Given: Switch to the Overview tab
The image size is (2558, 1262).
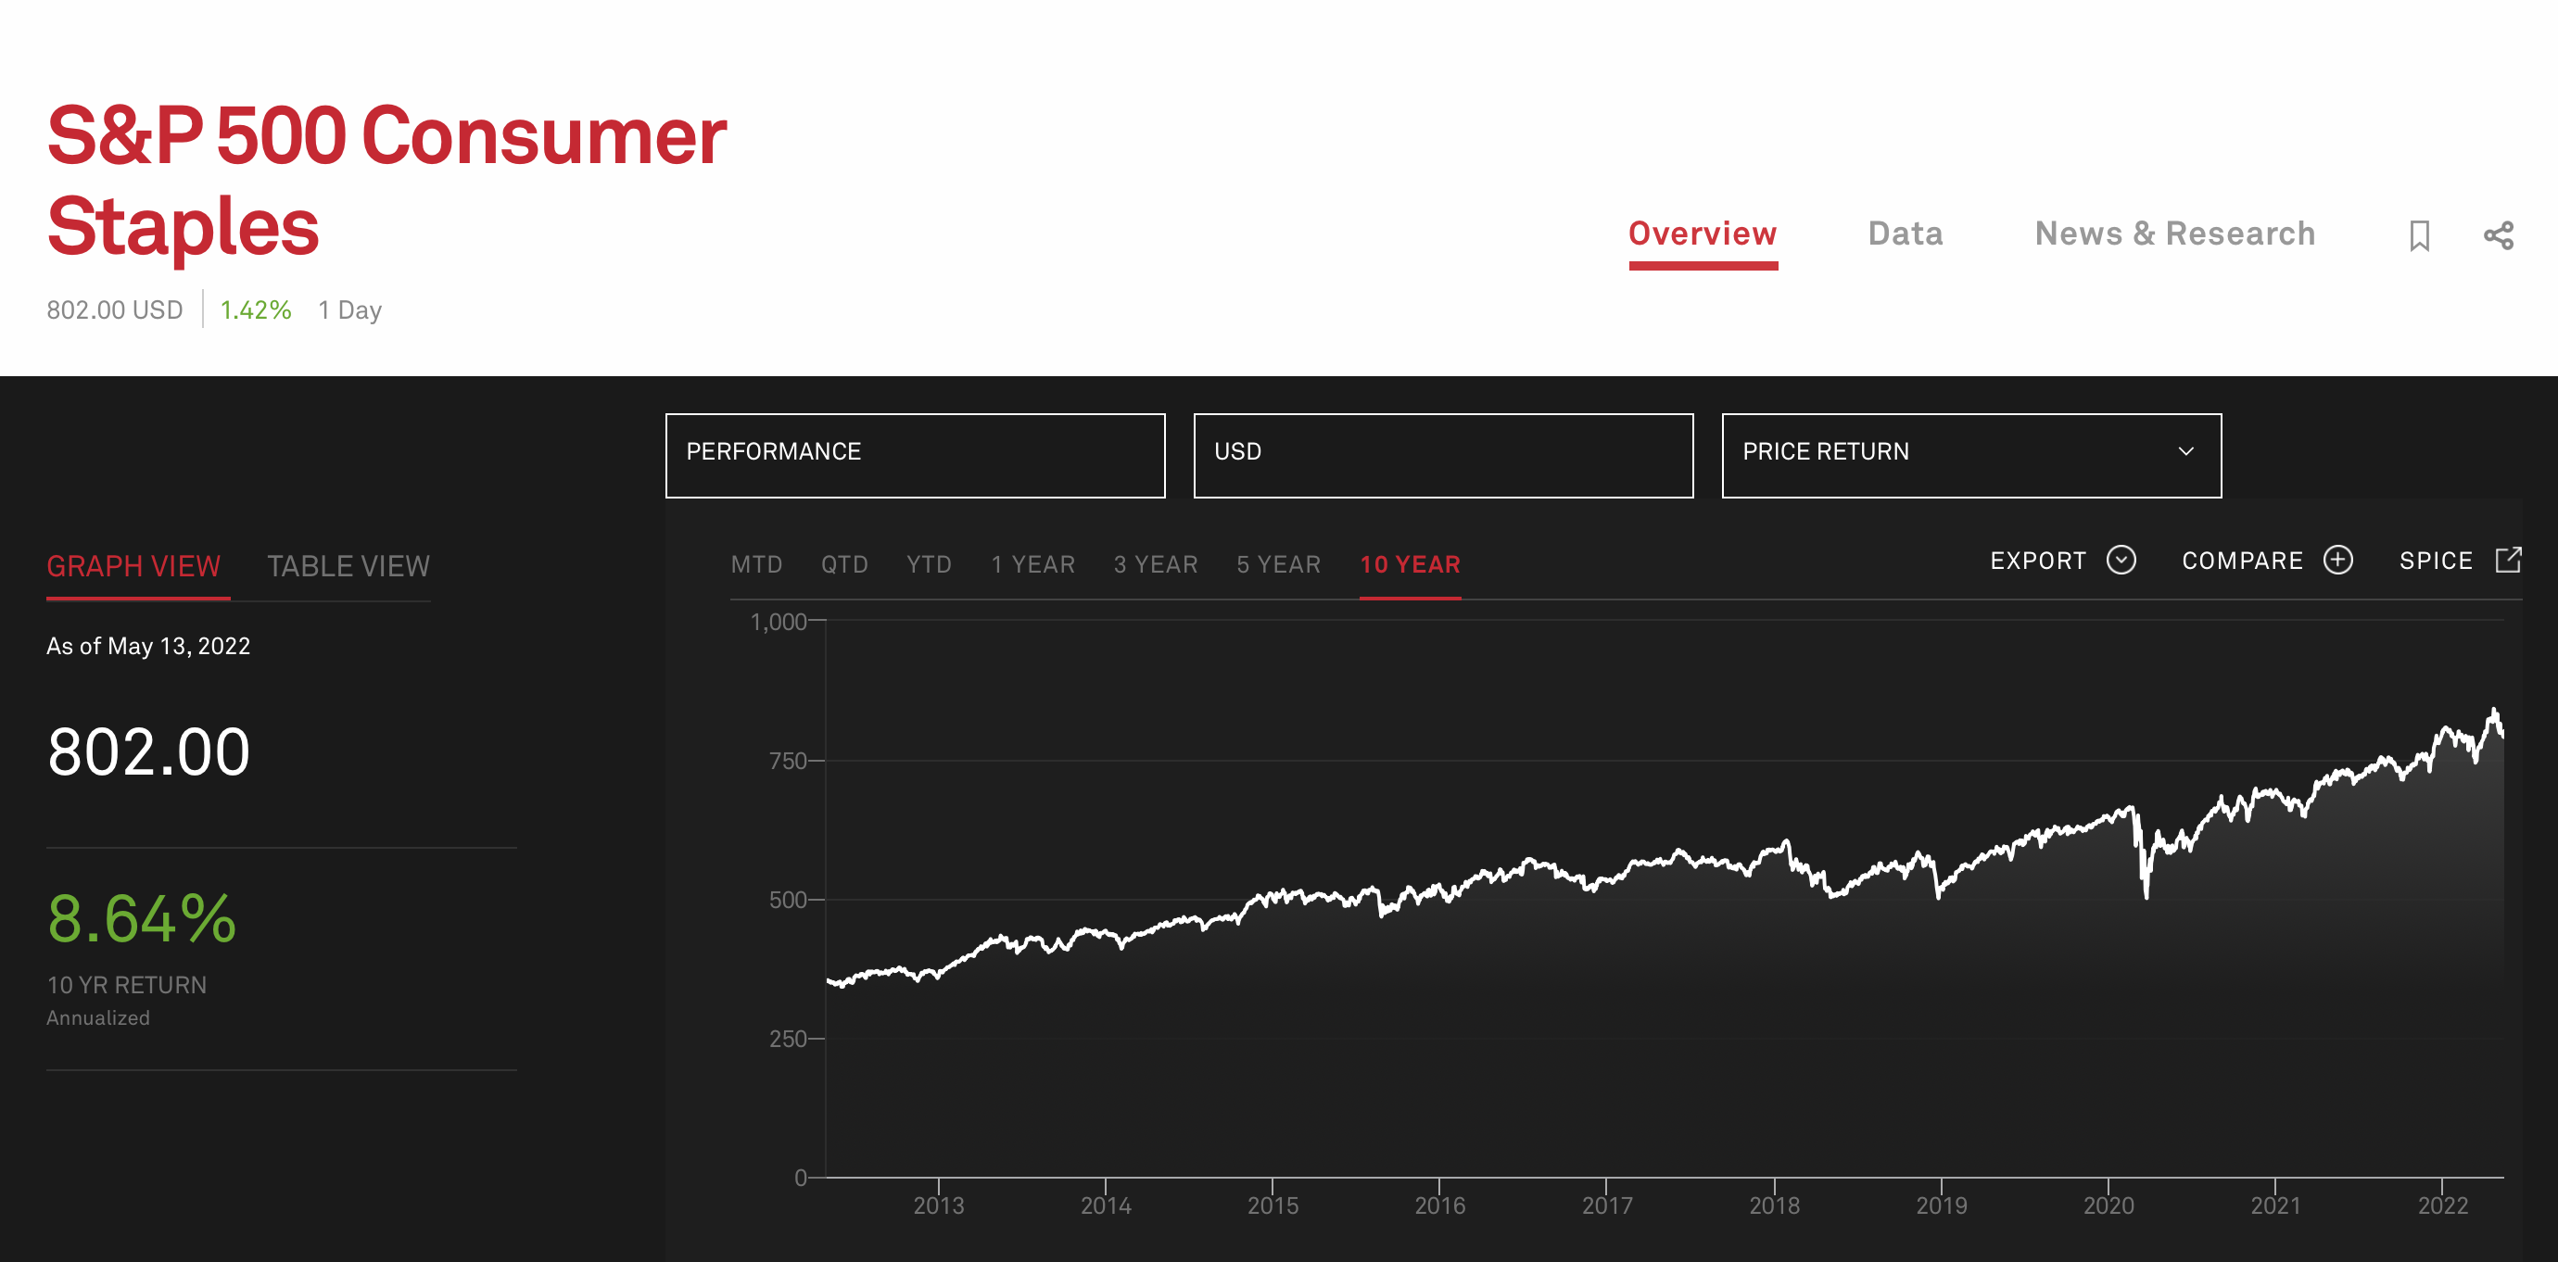Looking at the screenshot, I should [x=1702, y=234].
